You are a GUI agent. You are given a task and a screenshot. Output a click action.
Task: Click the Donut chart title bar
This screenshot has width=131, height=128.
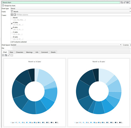pyautogui.click(x=61, y=3)
